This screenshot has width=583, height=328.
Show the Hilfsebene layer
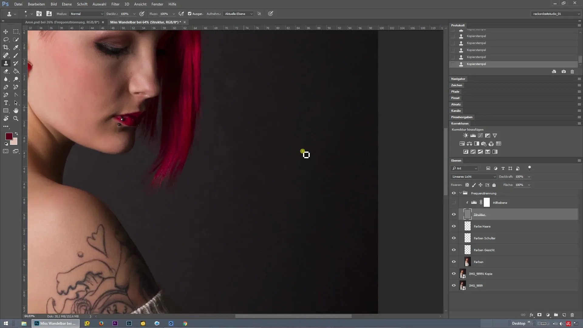pos(454,203)
